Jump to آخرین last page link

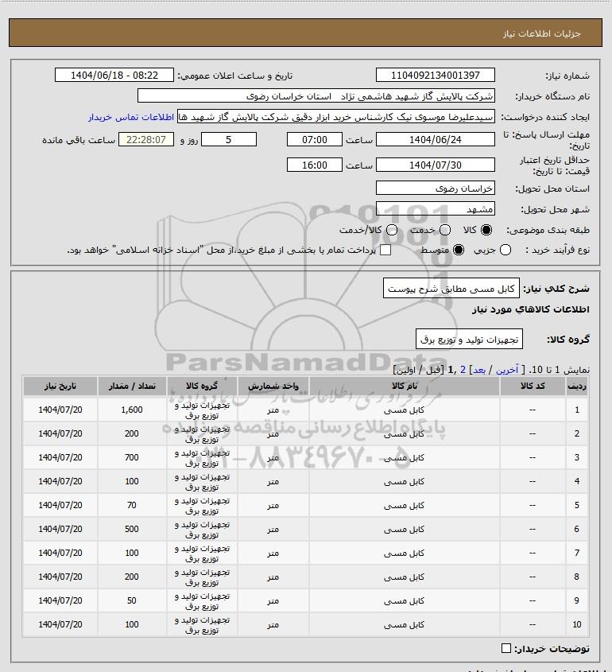point(506,370)
